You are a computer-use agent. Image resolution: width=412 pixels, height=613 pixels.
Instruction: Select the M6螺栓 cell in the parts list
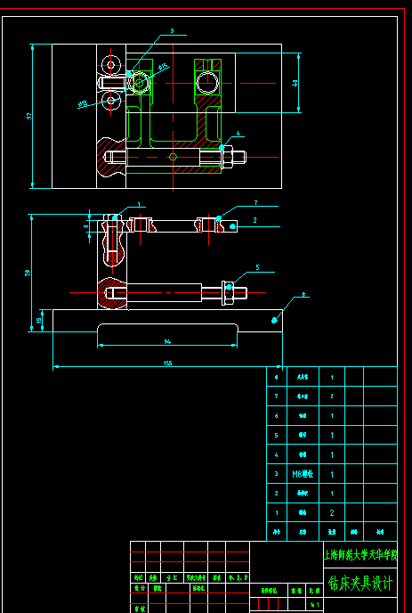tap(303, 474)
